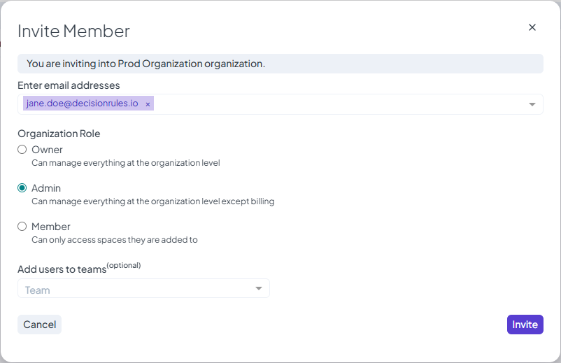Click the Admin role label text
The height and width of the screenshot is (363, 561).
[x=46, y=188]
